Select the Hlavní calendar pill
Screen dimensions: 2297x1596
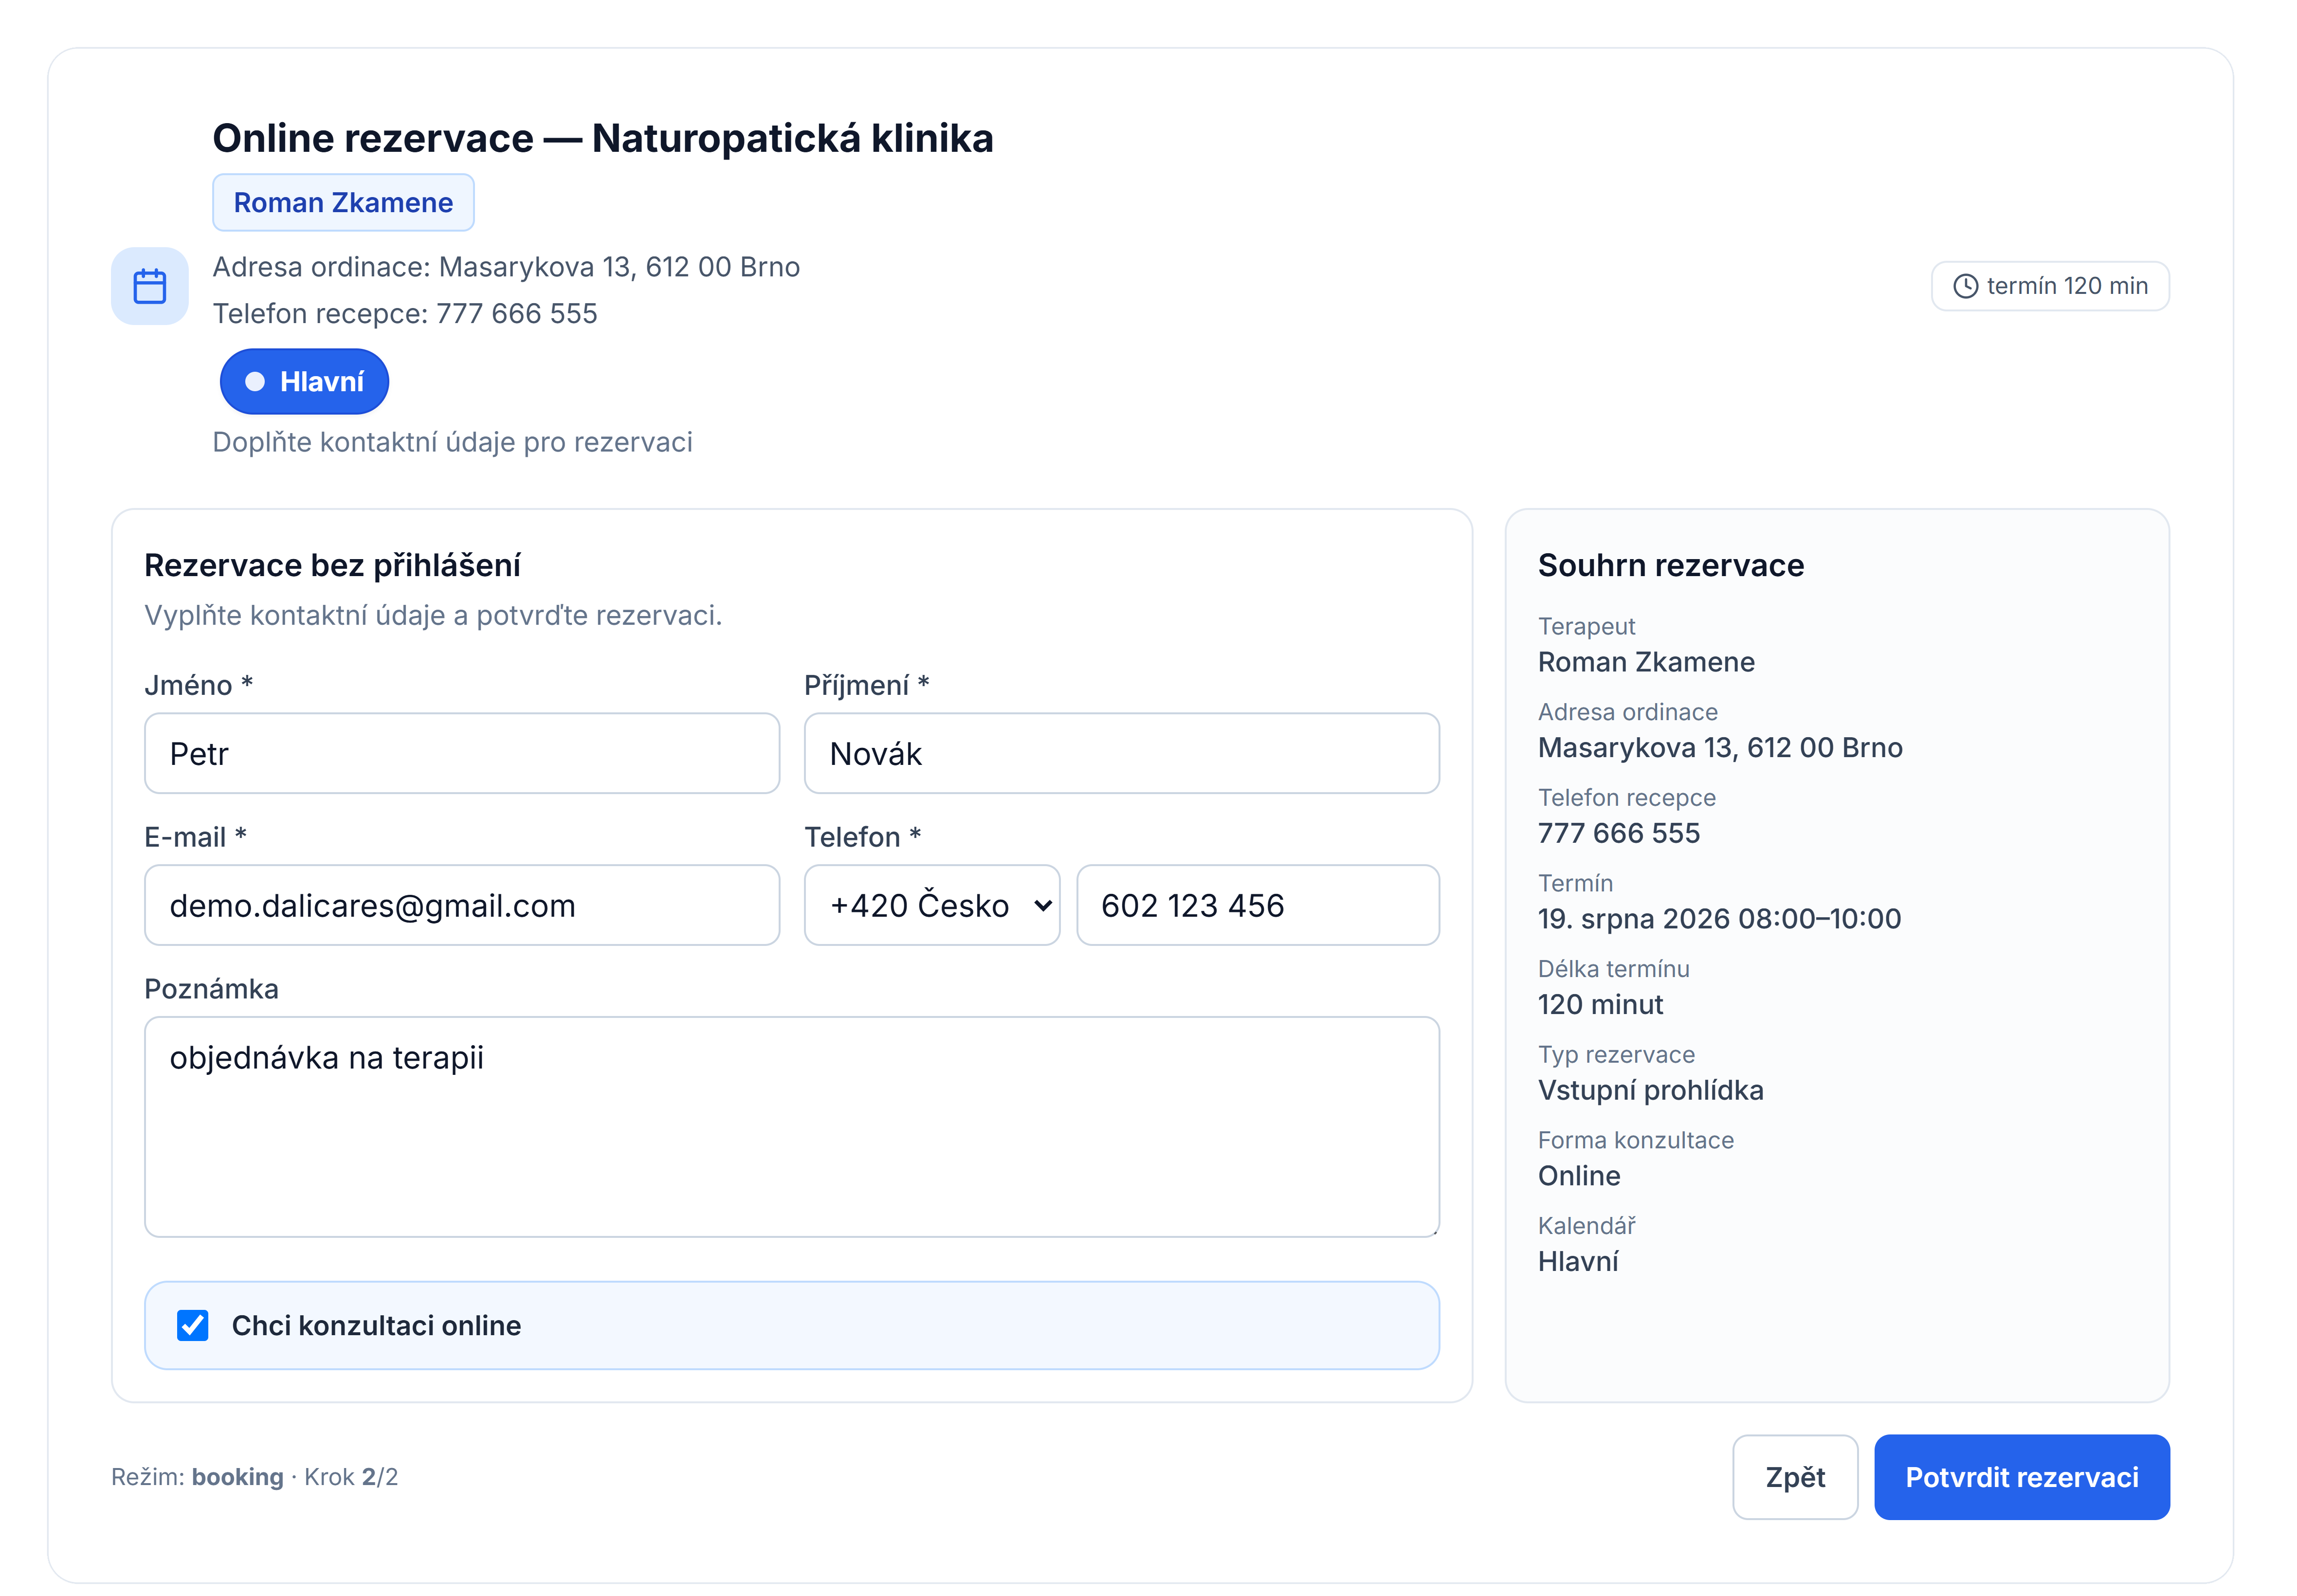304,381
